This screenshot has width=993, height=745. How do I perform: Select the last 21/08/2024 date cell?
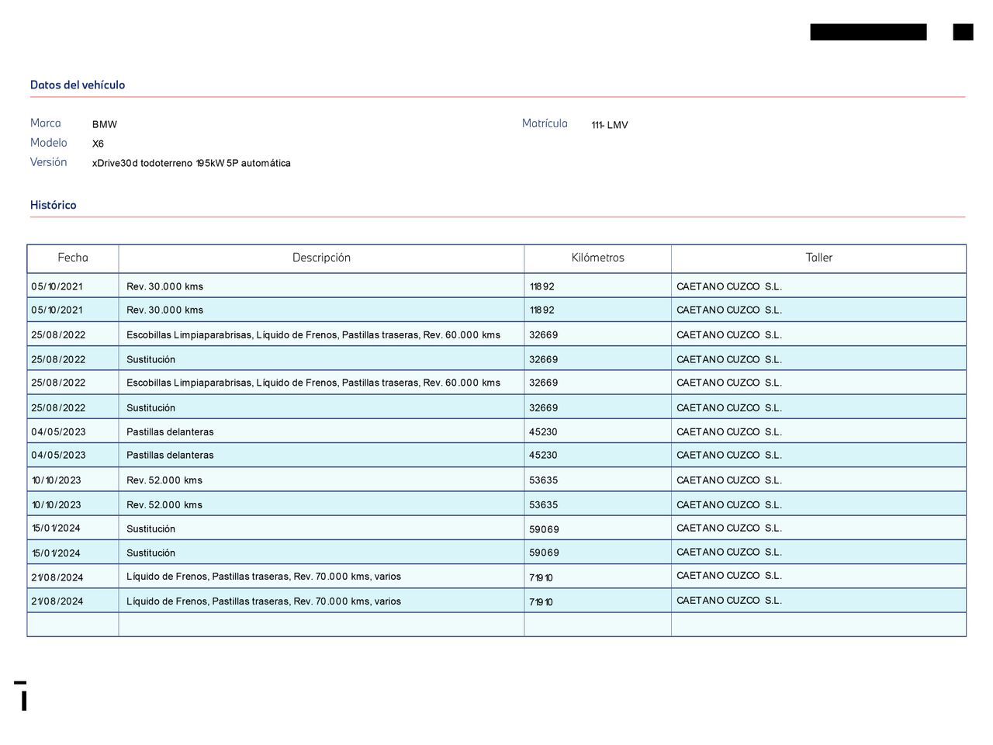pos(57,601)
